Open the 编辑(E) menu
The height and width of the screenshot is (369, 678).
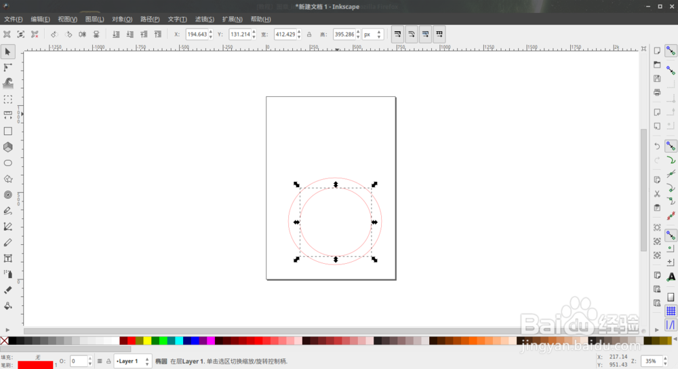pos(40,19)
